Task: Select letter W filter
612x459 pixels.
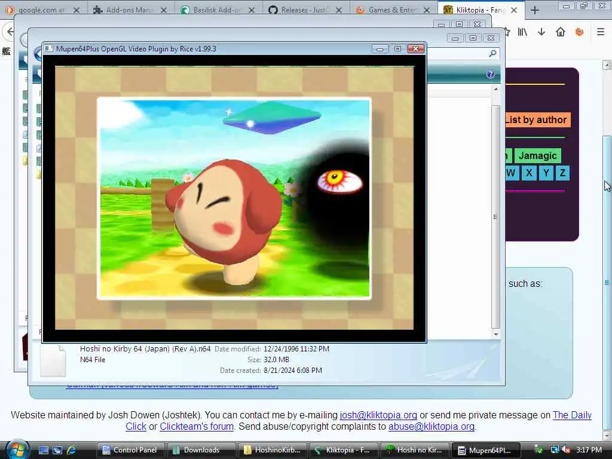Action: point(512,173)
